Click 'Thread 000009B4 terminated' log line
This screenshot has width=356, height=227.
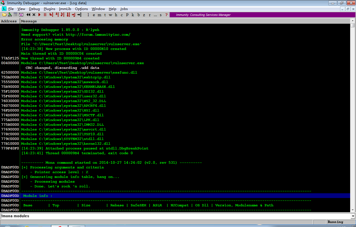77,153
